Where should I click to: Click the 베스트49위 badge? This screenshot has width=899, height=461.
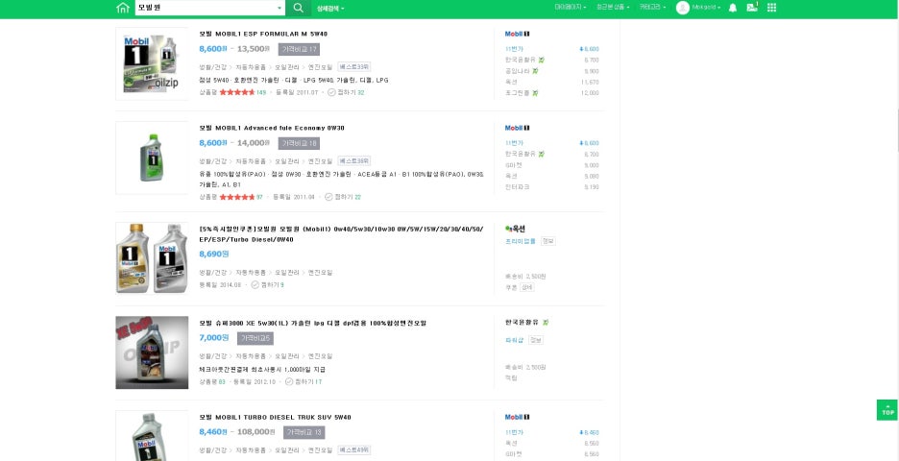pyautogui.click(x=353, y=450)
